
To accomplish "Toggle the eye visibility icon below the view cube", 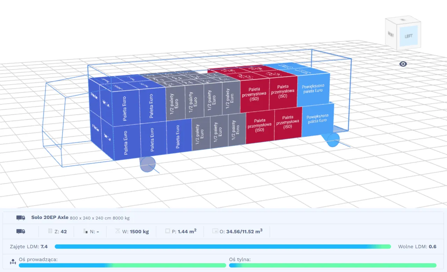I will 403,64.
